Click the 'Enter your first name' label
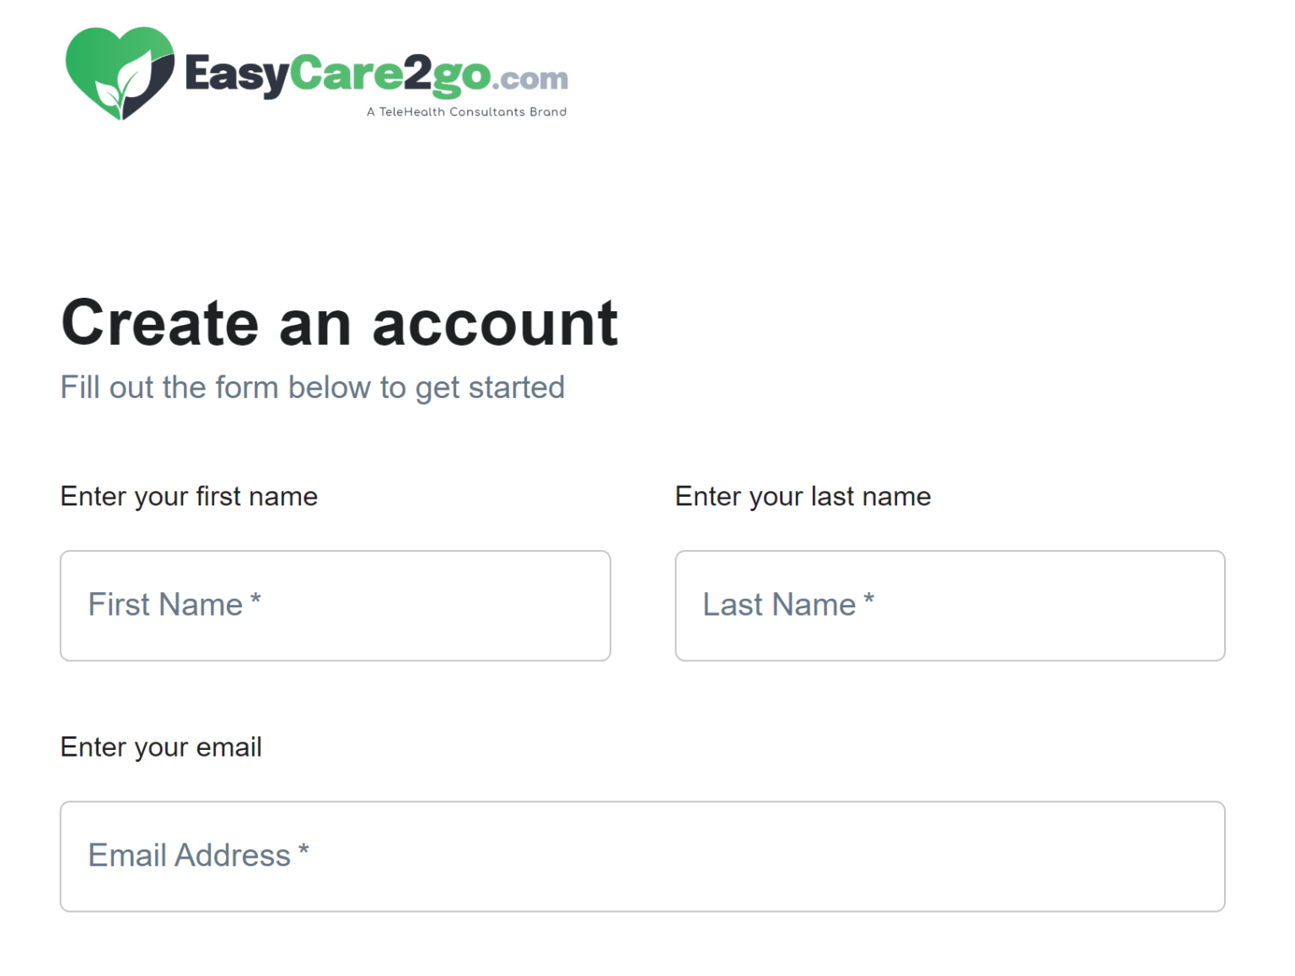This screenshot has height=976, width=1295. (x=189, y=496)
